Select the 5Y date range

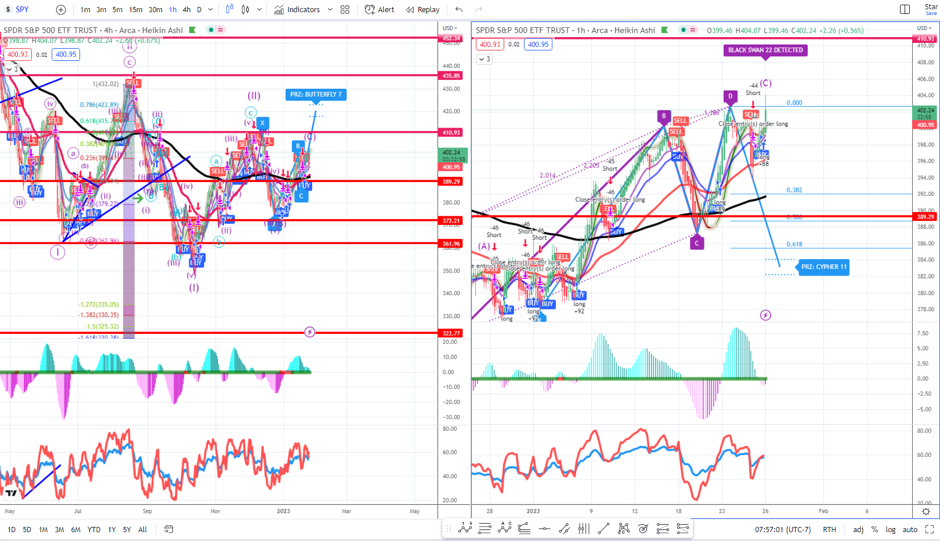pos(127,530)
